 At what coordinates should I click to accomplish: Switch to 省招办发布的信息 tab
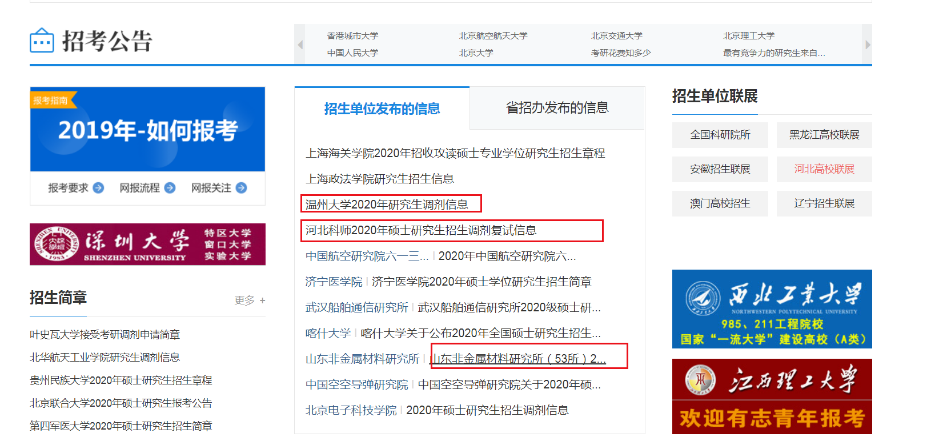(557, 108)
